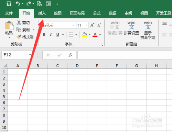The height and width of the screenshot is (132, 172).
Task: Select column D header
Action: (x=77, y=66)
